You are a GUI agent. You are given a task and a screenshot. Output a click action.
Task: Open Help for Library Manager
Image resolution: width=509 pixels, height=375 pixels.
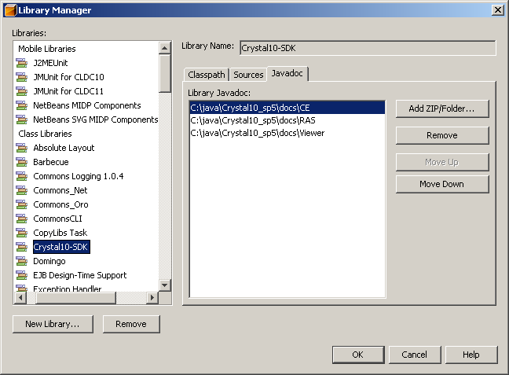point(471,355)
